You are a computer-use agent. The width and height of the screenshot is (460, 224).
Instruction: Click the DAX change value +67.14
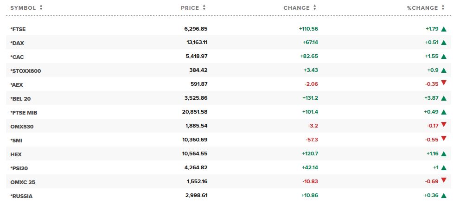[x=310, y=42]
